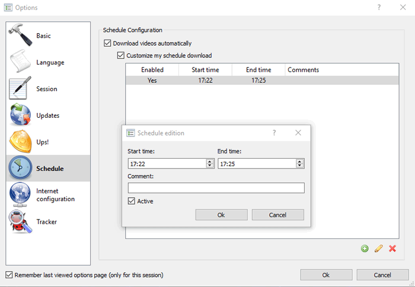This screenshot has height=287, width=415.
Task: Click Ok in the Options window
Action: [326, 275]
